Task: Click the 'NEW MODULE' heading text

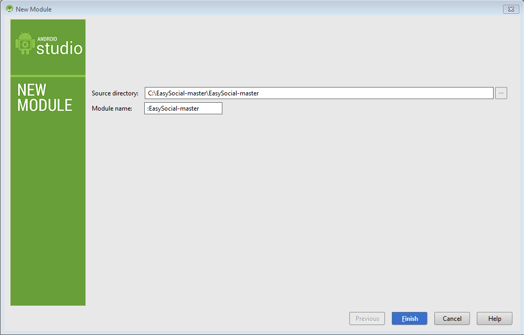Action: click(45, 98)
